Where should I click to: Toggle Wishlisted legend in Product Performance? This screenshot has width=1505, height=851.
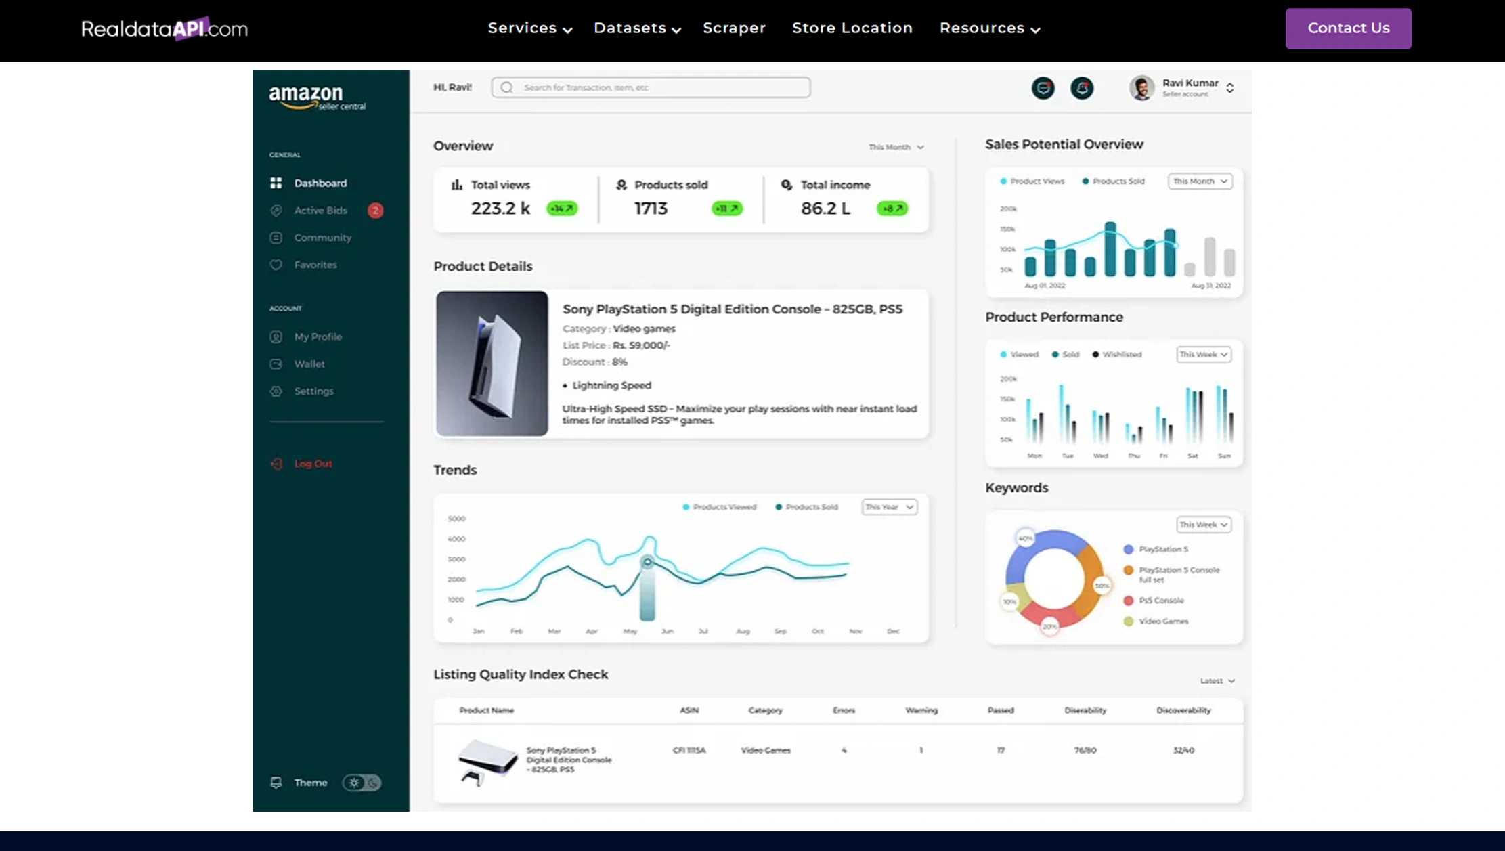1117,355
